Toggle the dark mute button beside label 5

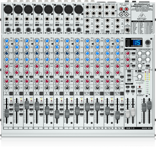coord(52,94)
